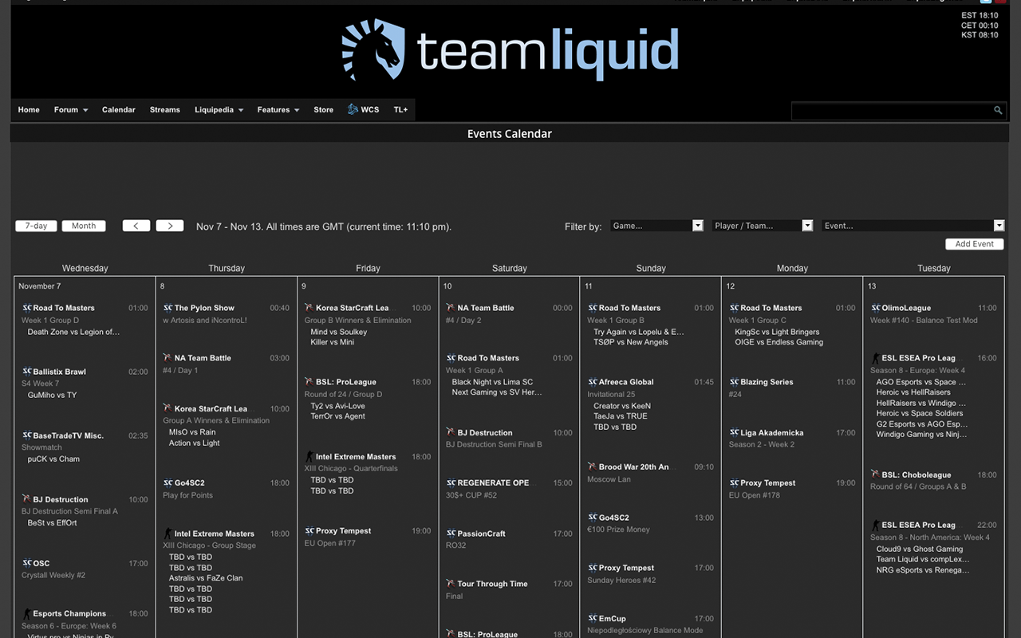Click the SC2 icon beside OSC
The image size is (1021, 638).
(26, 563)
